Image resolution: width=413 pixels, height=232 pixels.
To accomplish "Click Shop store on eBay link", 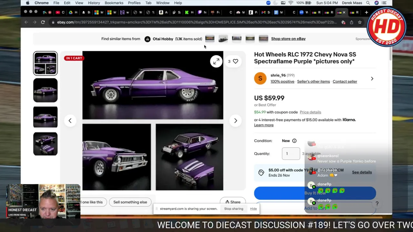I will [x=288, y=39].
